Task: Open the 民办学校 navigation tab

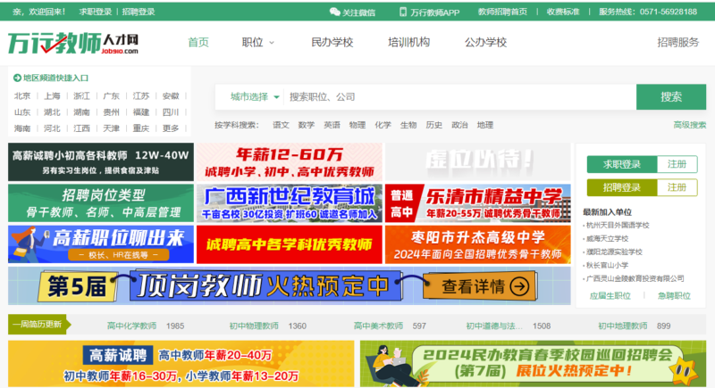Action: pyautogui.click(x=332, y=42)
